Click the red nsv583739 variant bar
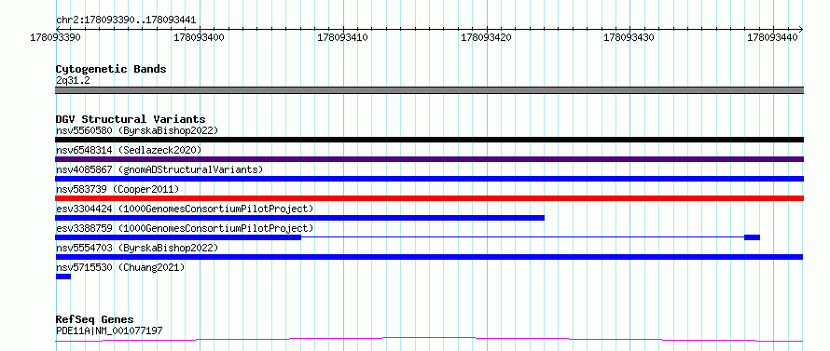Screen dimensions: 830x351 click(429, 198)
